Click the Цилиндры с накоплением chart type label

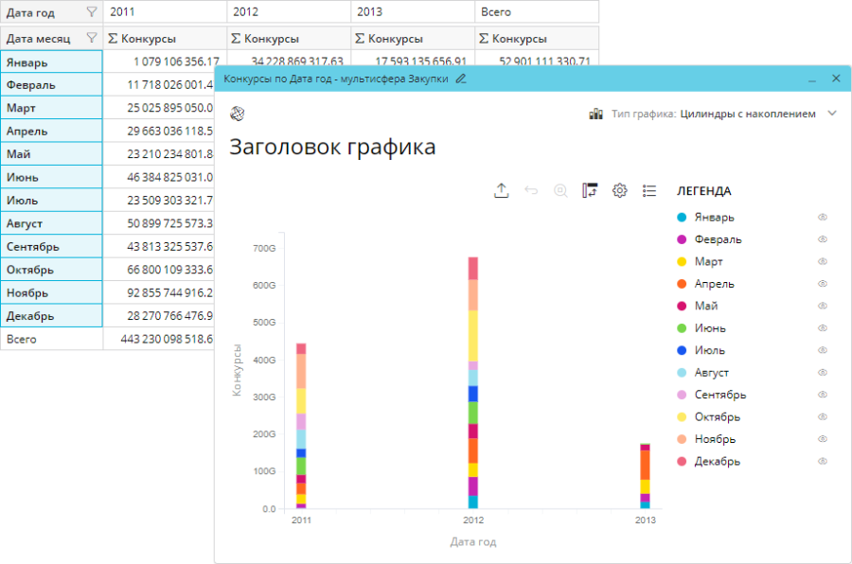pos(747,114)
